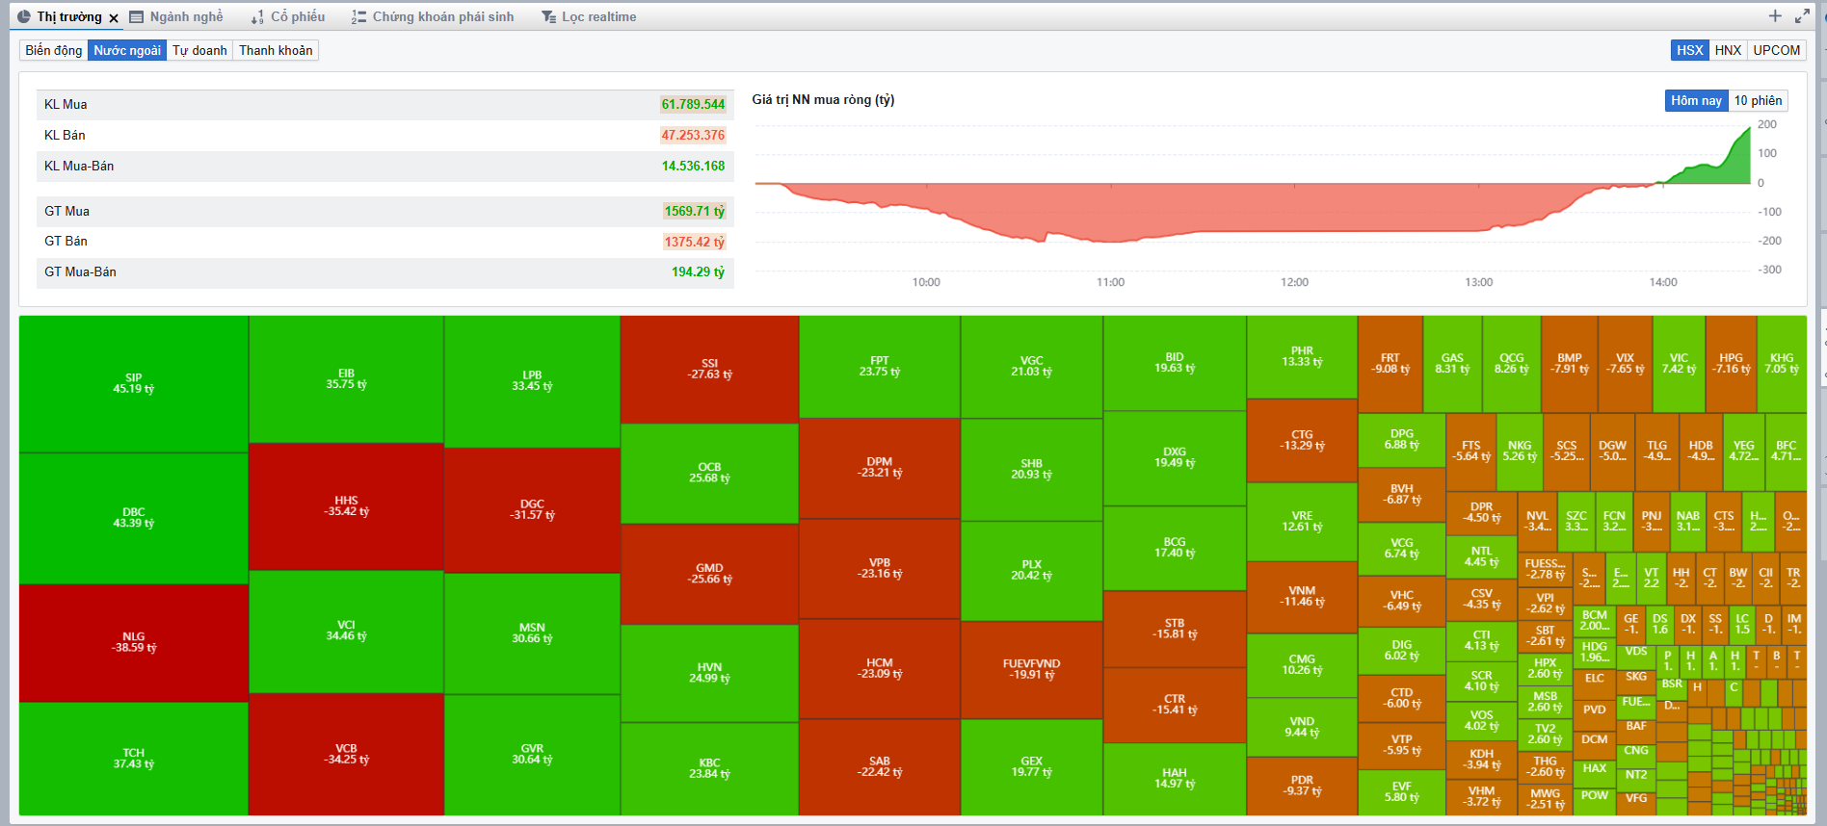The width and height of the screenshot is (1827, 826).
Task: Switch to the HNX exchange
Action: [x=1728, y=50]
